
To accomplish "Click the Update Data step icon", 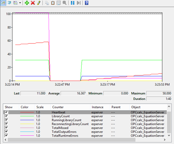I will [x=79, y=3].
